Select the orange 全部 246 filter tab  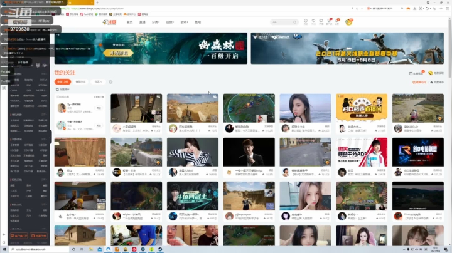point(63,82)
